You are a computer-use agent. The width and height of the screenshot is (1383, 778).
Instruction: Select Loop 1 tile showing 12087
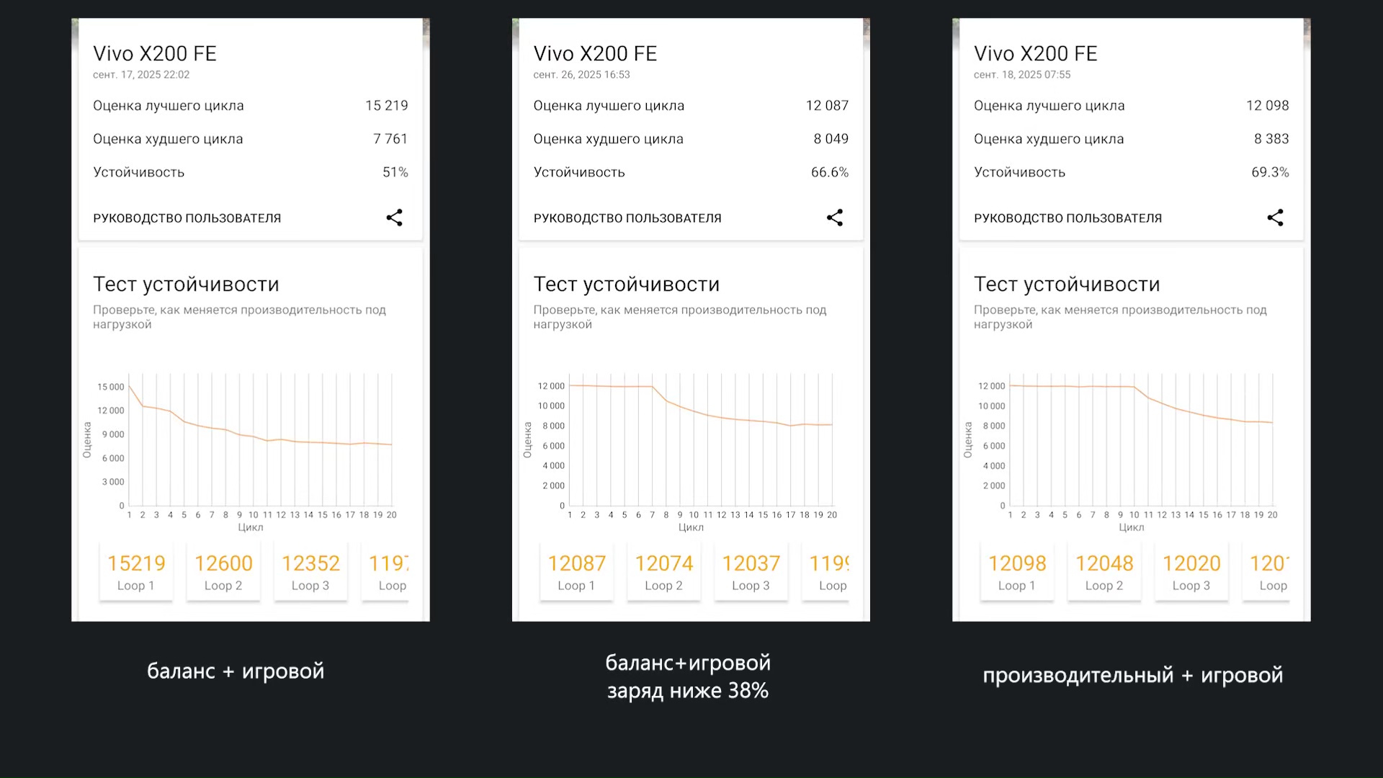click(576, 572)
